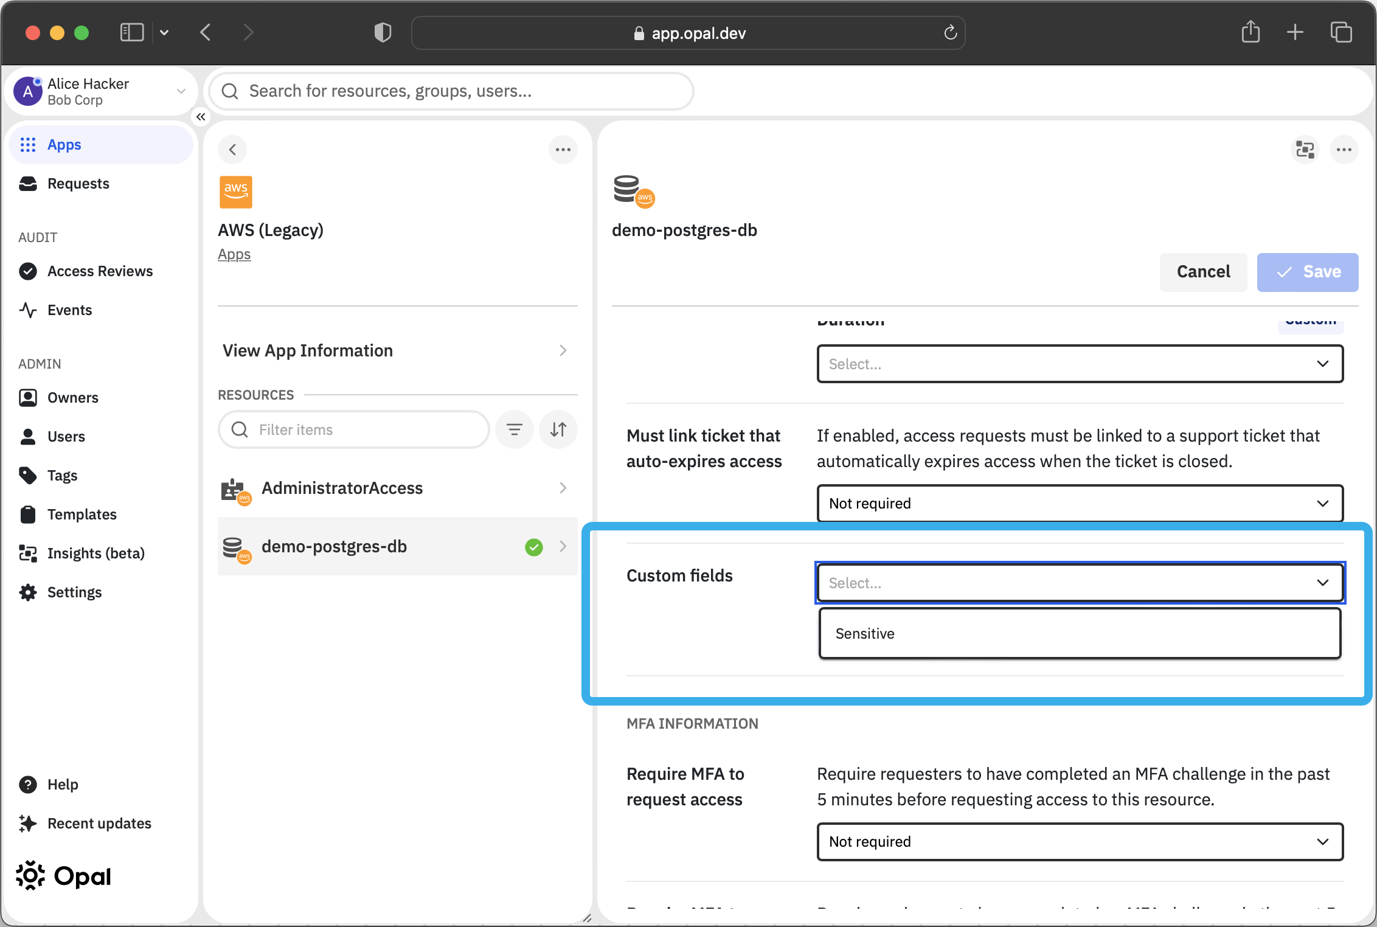The image size is (1377, 927).
Task: Save the resource changes
Action: [x=1308, y=272]
